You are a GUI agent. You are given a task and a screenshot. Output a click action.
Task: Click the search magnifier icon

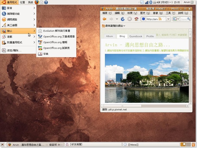[x=189, y=19]
